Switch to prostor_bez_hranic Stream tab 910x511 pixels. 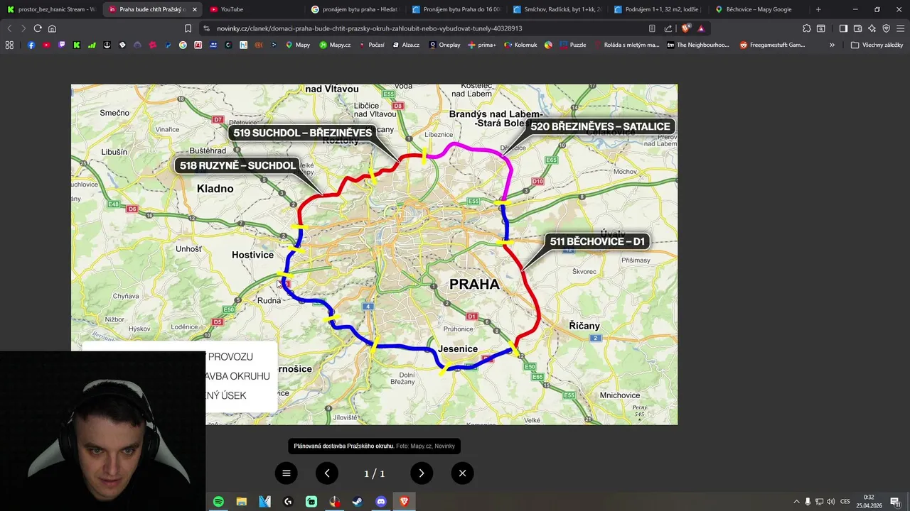[51, 9]
